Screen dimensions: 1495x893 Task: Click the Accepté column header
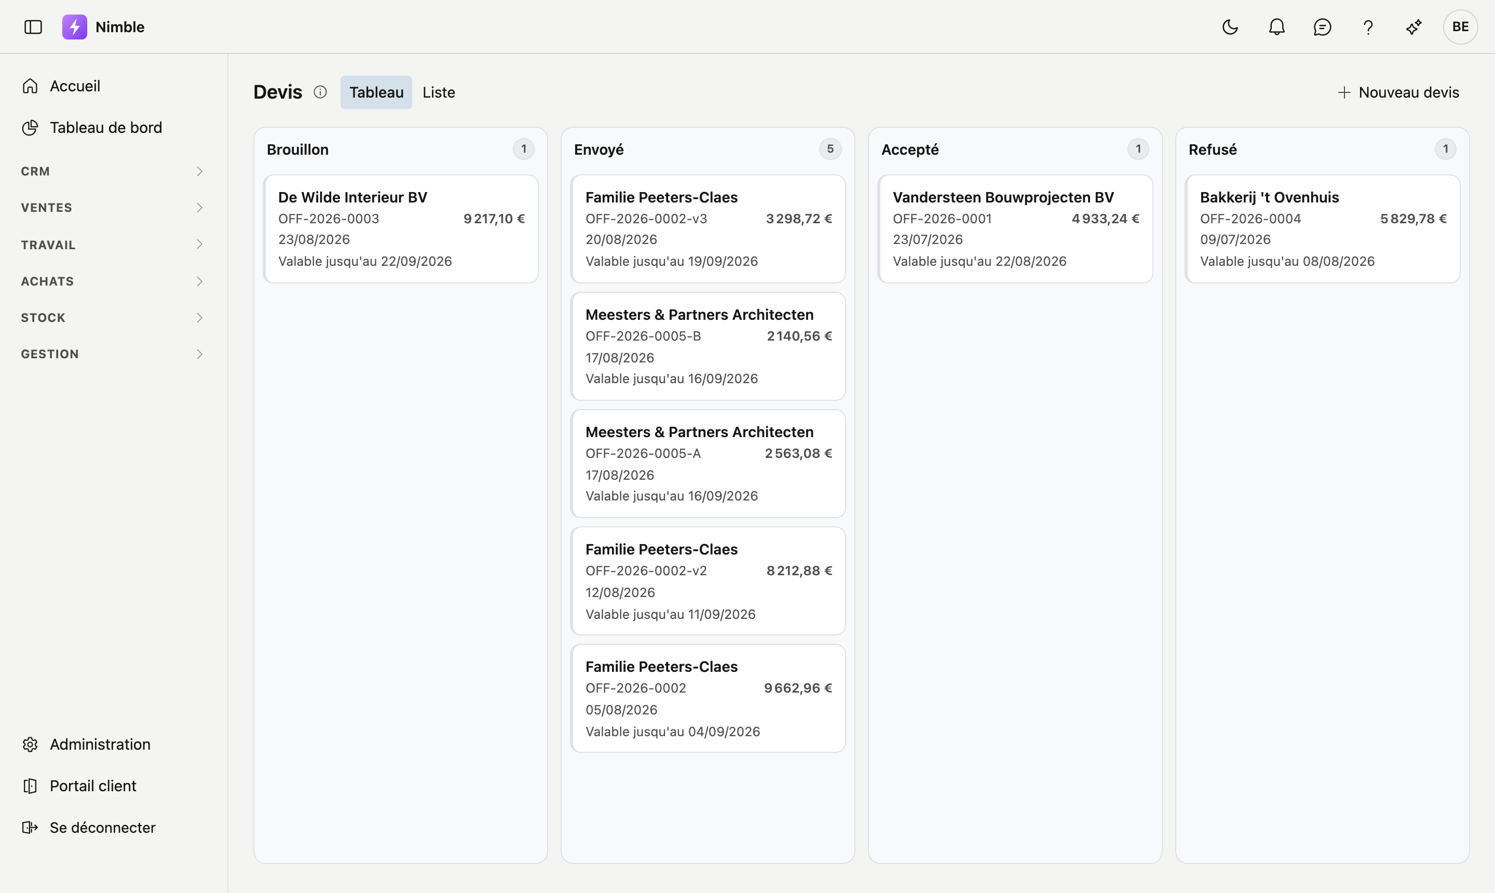(909, 149)
